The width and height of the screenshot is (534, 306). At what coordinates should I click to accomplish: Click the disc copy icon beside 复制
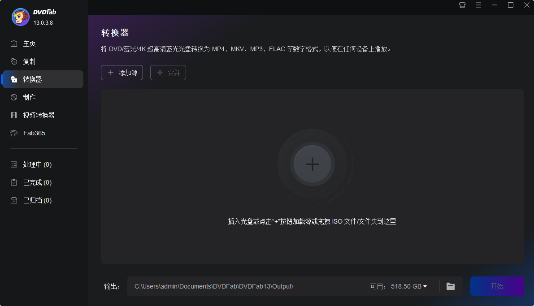(14, 62)
